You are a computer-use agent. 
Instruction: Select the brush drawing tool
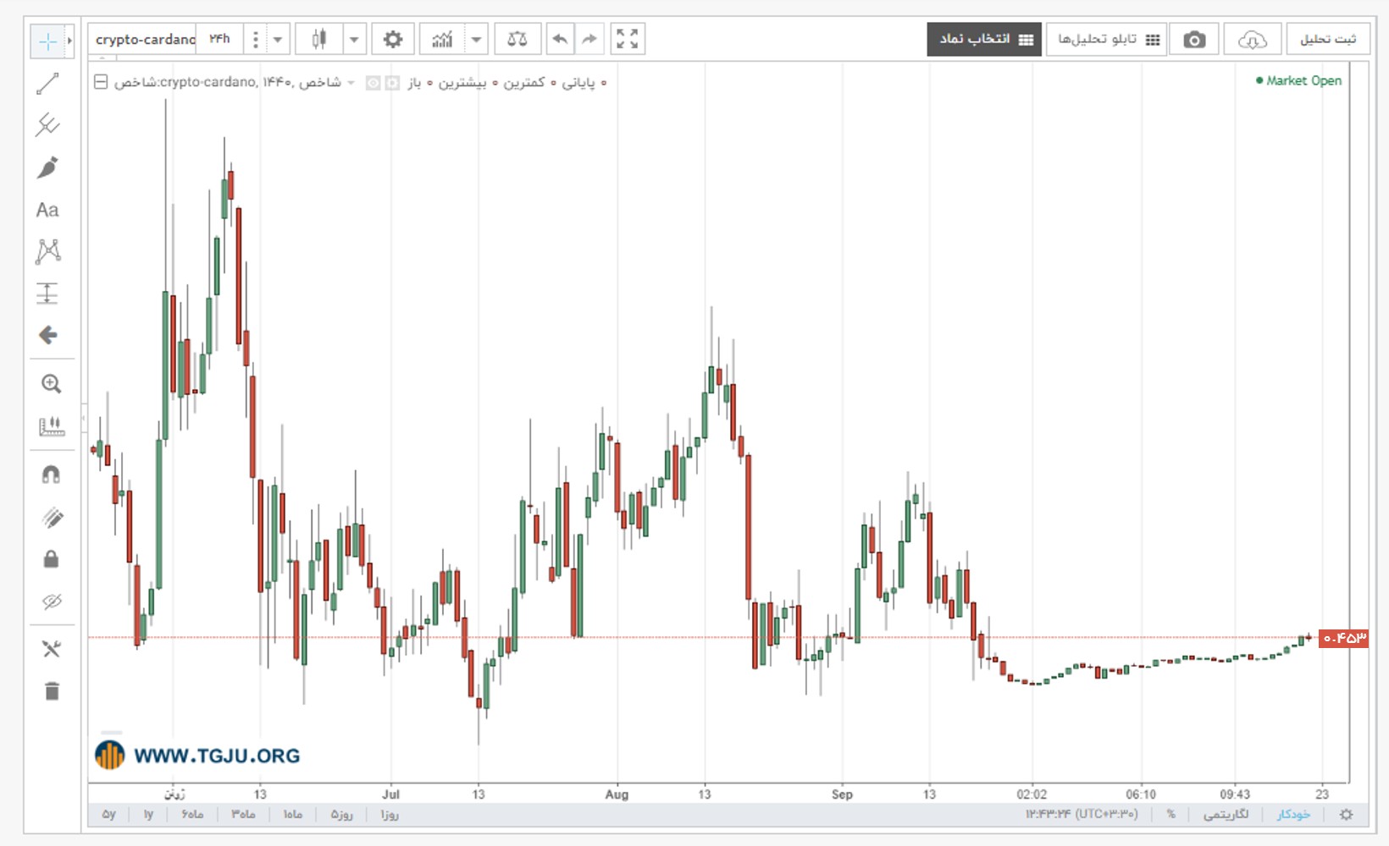coord(47,168)
